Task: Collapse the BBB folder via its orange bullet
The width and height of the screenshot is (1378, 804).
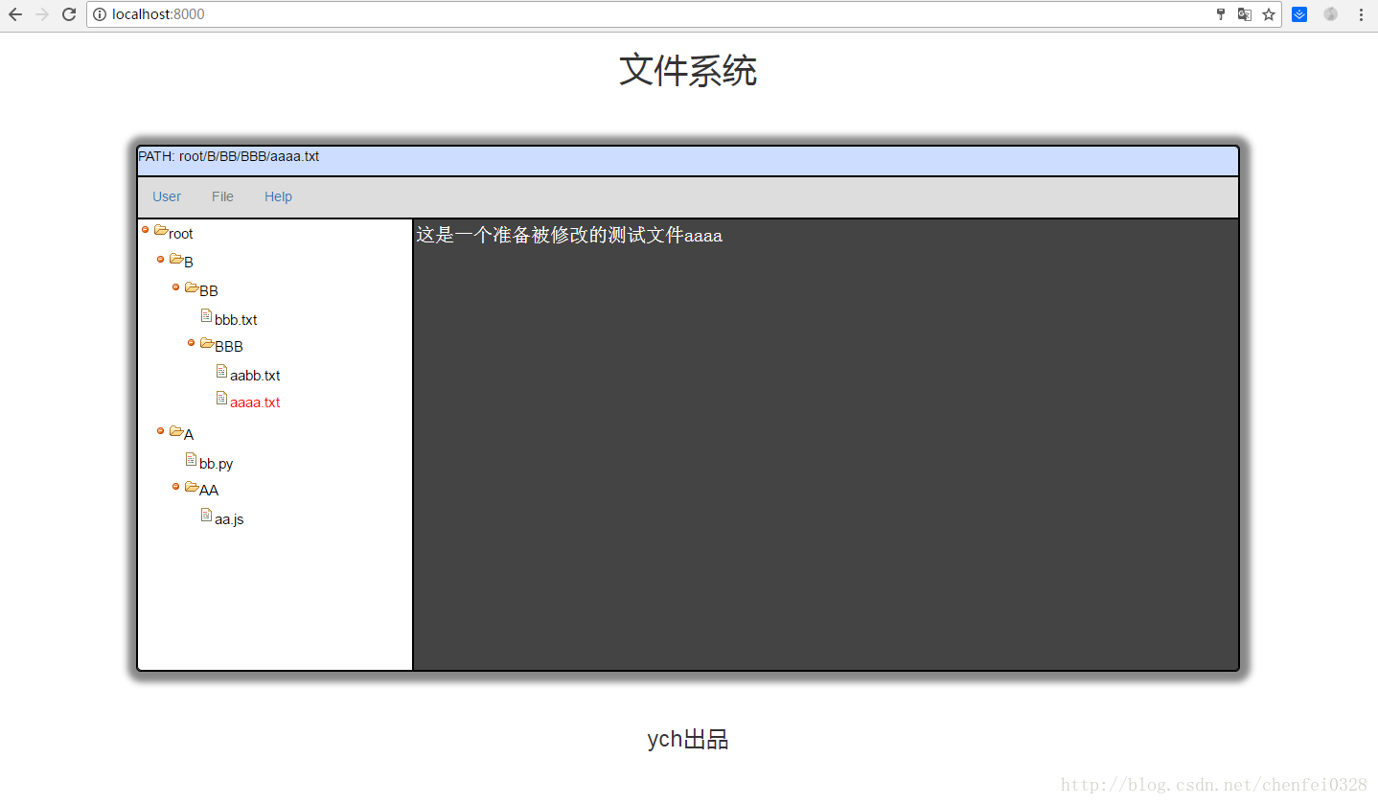Action: (x=192, y=342)
